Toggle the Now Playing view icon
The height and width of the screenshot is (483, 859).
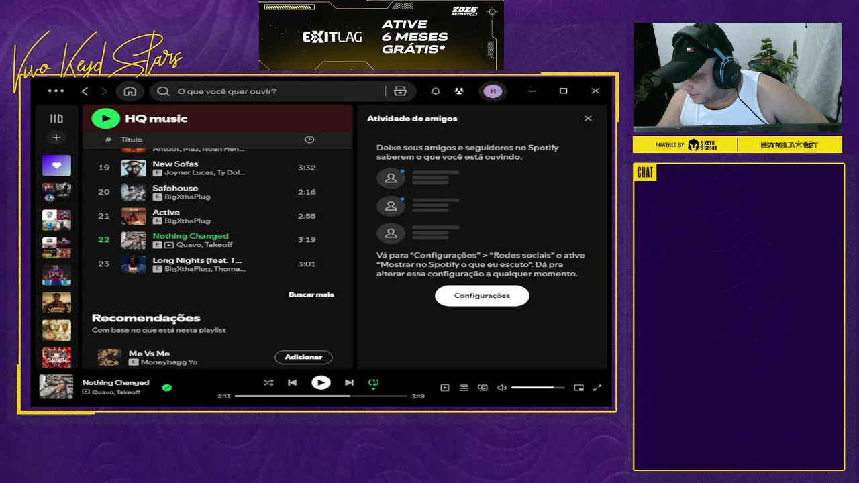tap(445, 388)
